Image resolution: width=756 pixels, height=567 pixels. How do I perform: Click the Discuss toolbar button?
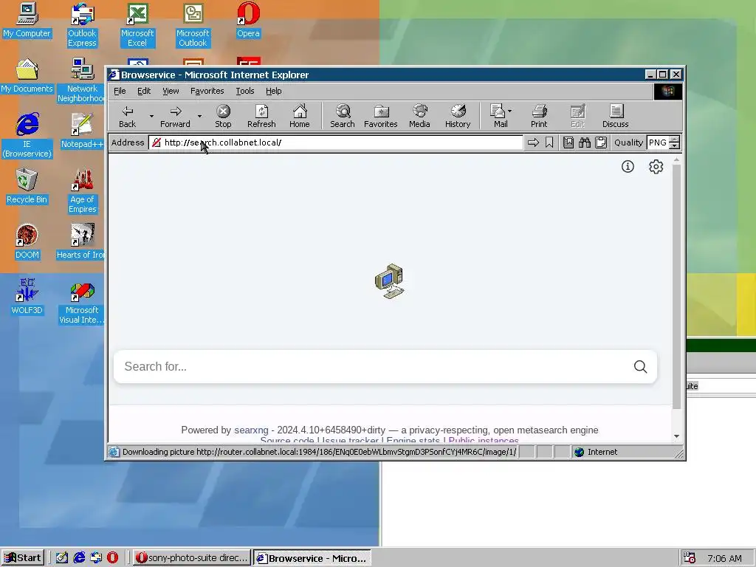click(615, 117)
